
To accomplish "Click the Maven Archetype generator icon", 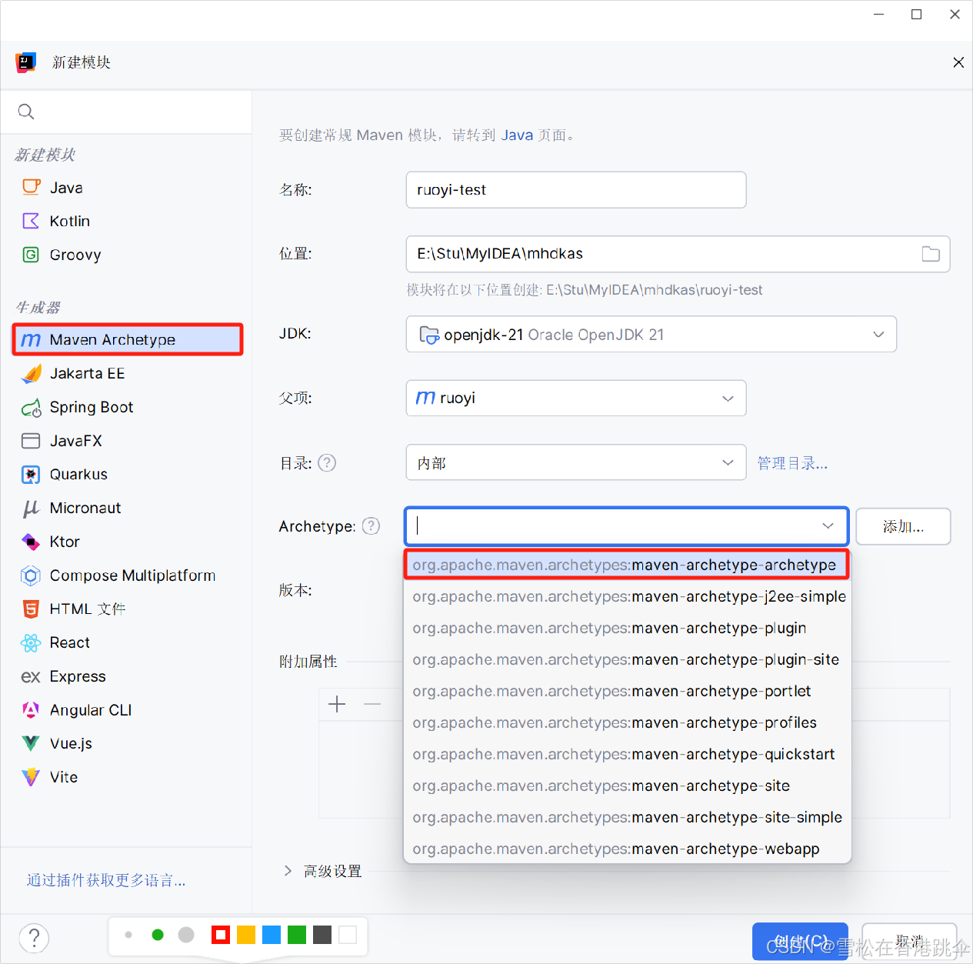I will (31, 340).
